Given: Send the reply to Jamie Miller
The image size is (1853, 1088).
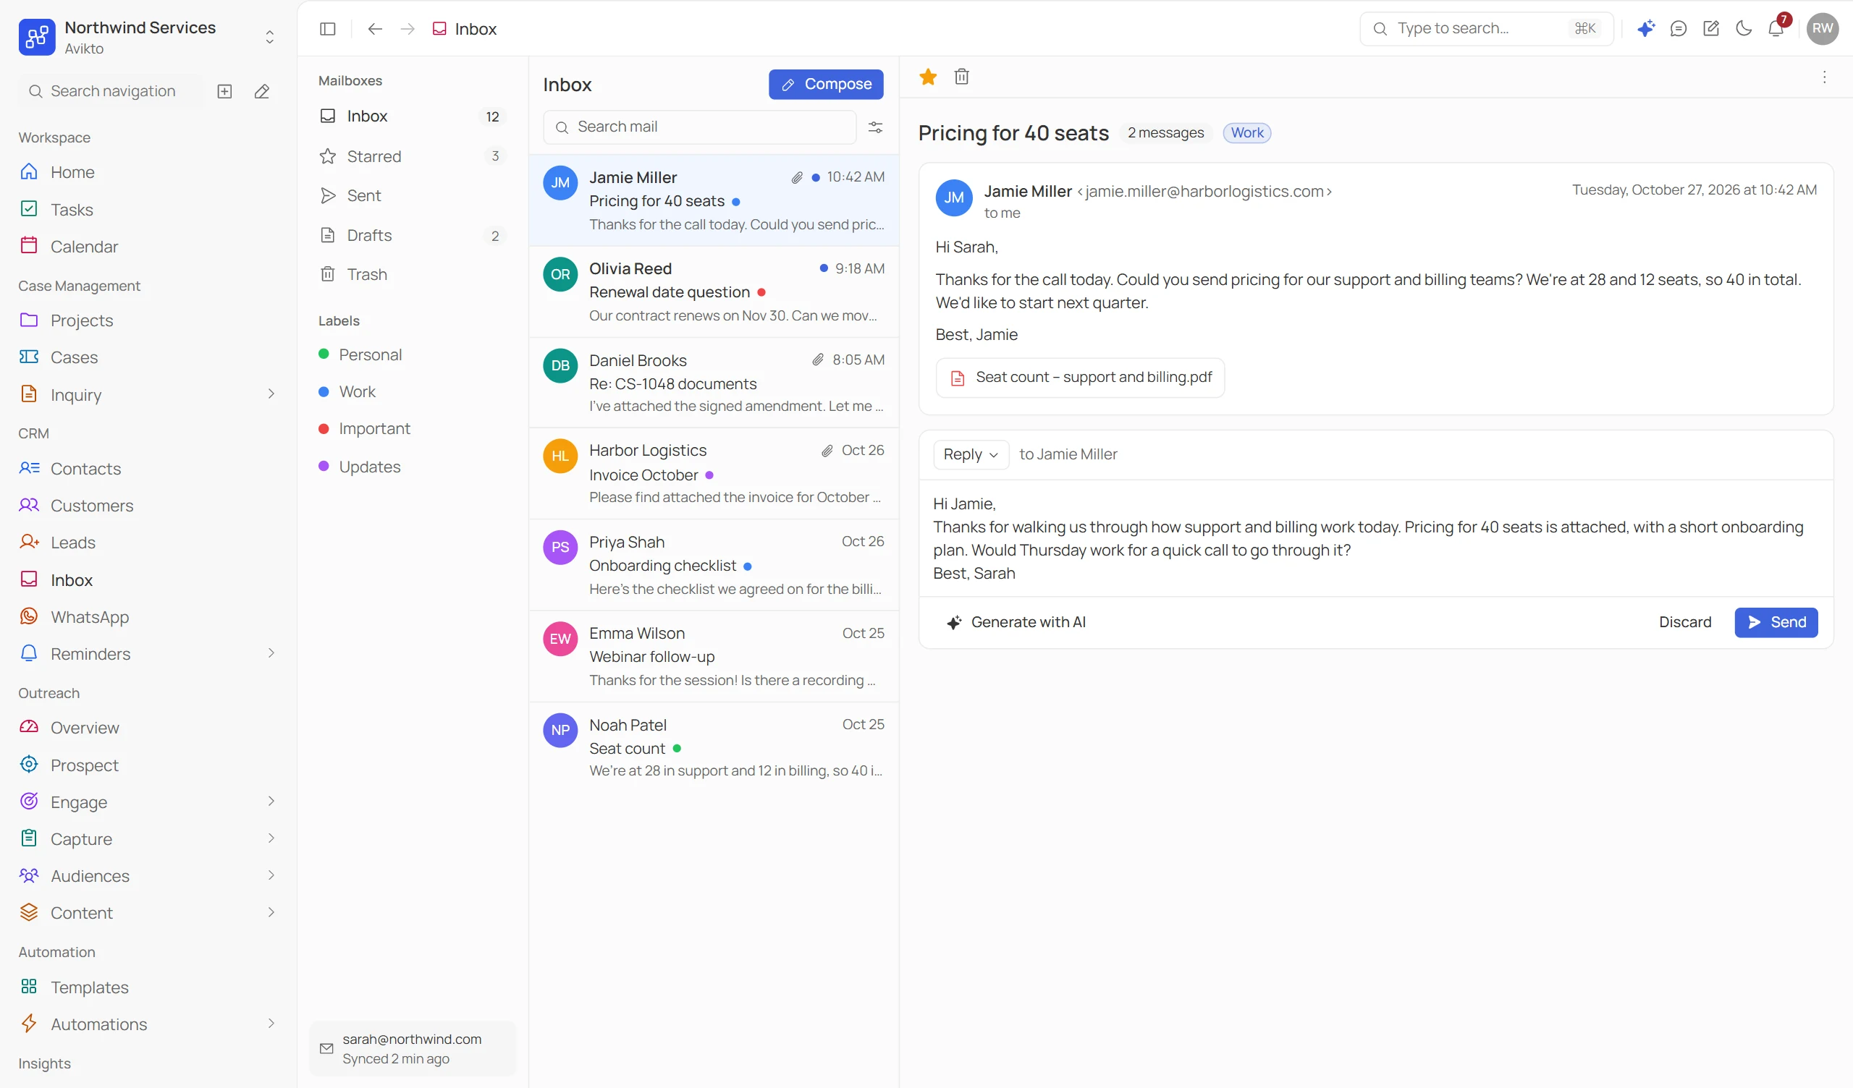Looking at the screenshot, I should 1776,623.
